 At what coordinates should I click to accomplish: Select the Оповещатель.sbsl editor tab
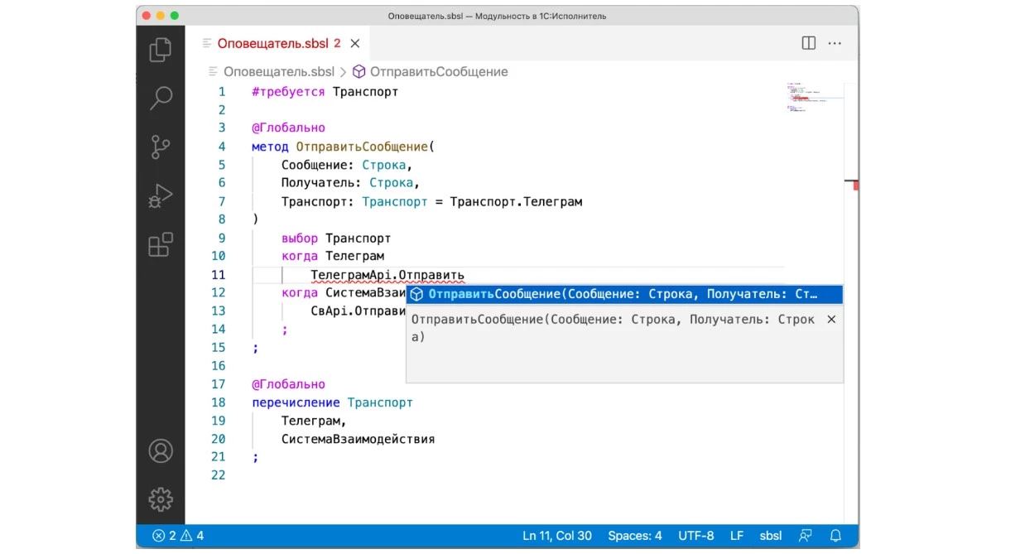click(272, 43)
